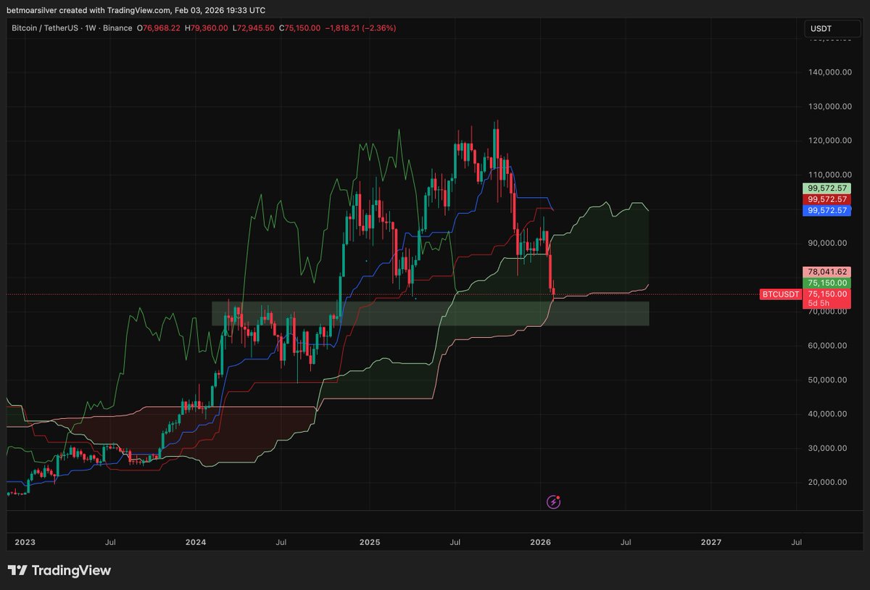This screenshot has height=590, width=870.
Task: Click the low value L72,945.50
Action: point(254,28)
